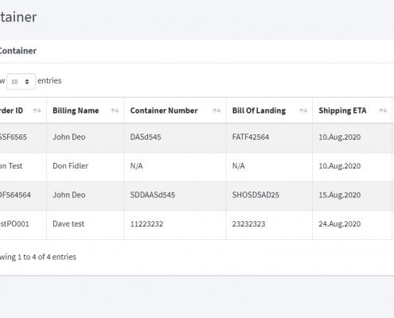Sort by Billing Name arrows icon
This screenshot has height=318, width=394.
[115, 111]
